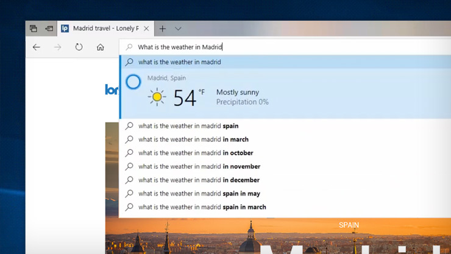Click the yellow sun weather icon
This screenshot has width=451, height=254.
tap(157, 97)
